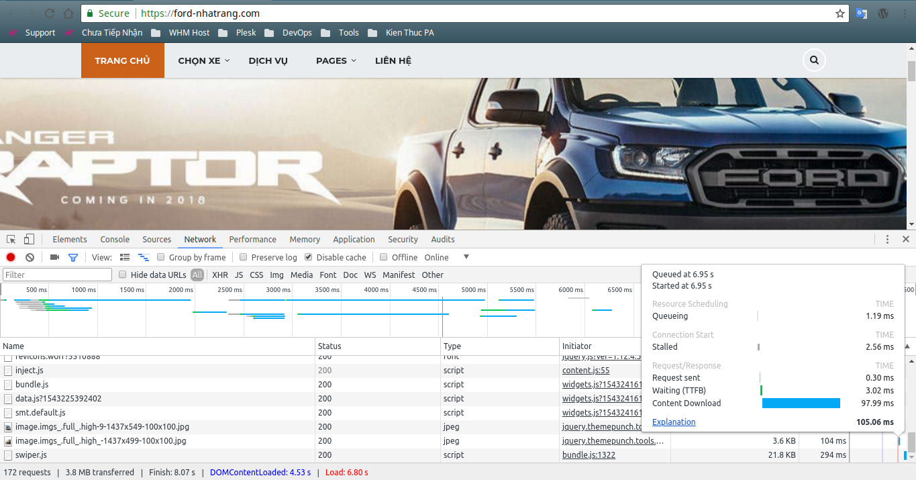Close the DevTools panel

coord(906,239)
